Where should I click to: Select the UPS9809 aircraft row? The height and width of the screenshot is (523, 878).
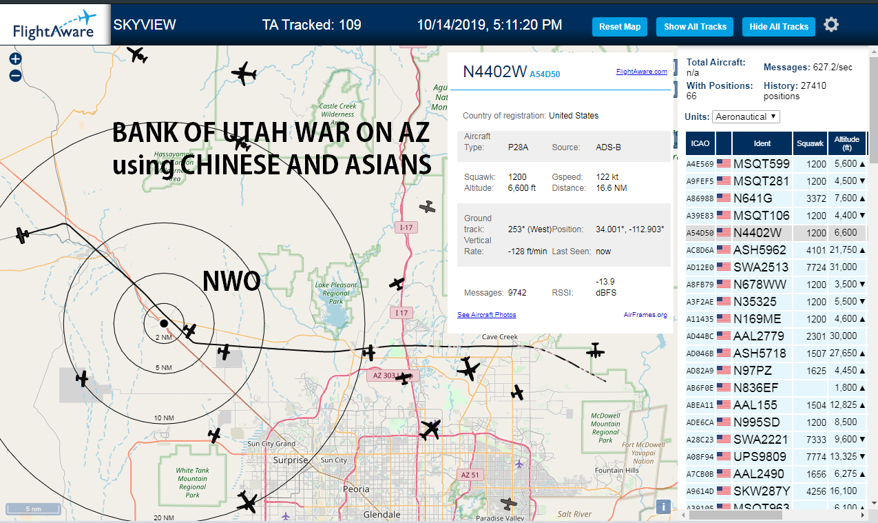point(776,457)
